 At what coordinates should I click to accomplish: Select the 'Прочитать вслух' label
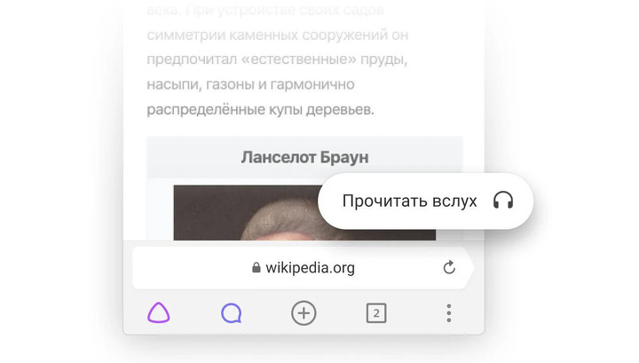(x=409, y=201)
